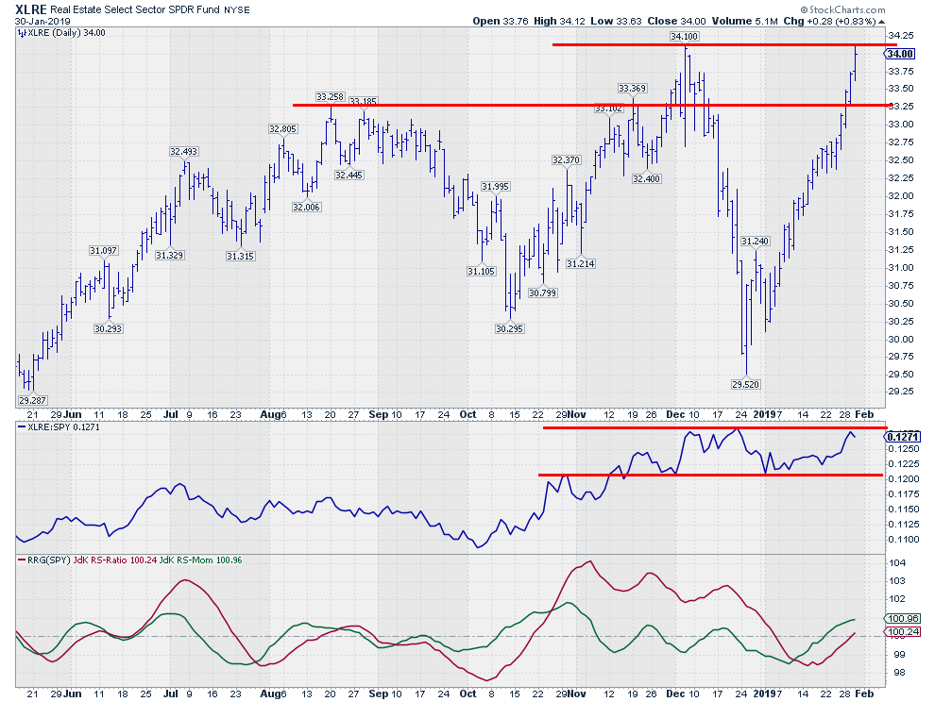Click the red 100.24 RS-Ratio value tag
The width and height of the screenshot is (935, 702).
pos(903,631)
